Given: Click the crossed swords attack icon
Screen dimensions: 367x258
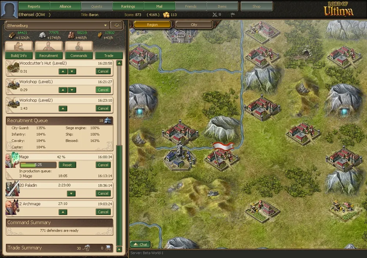Looking at the screenshot, I should click(x=215, y=15).
